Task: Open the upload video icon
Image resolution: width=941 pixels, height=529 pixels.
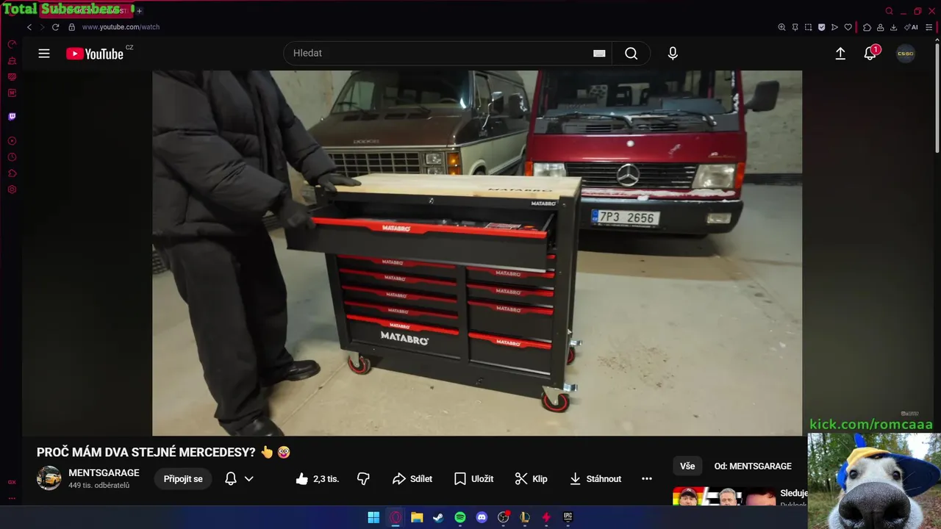Action: point(840,54)
